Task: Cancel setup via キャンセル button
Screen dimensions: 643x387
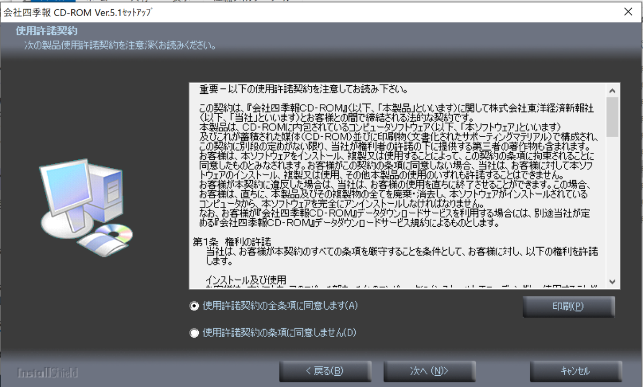Action: [x=575, y=371]
